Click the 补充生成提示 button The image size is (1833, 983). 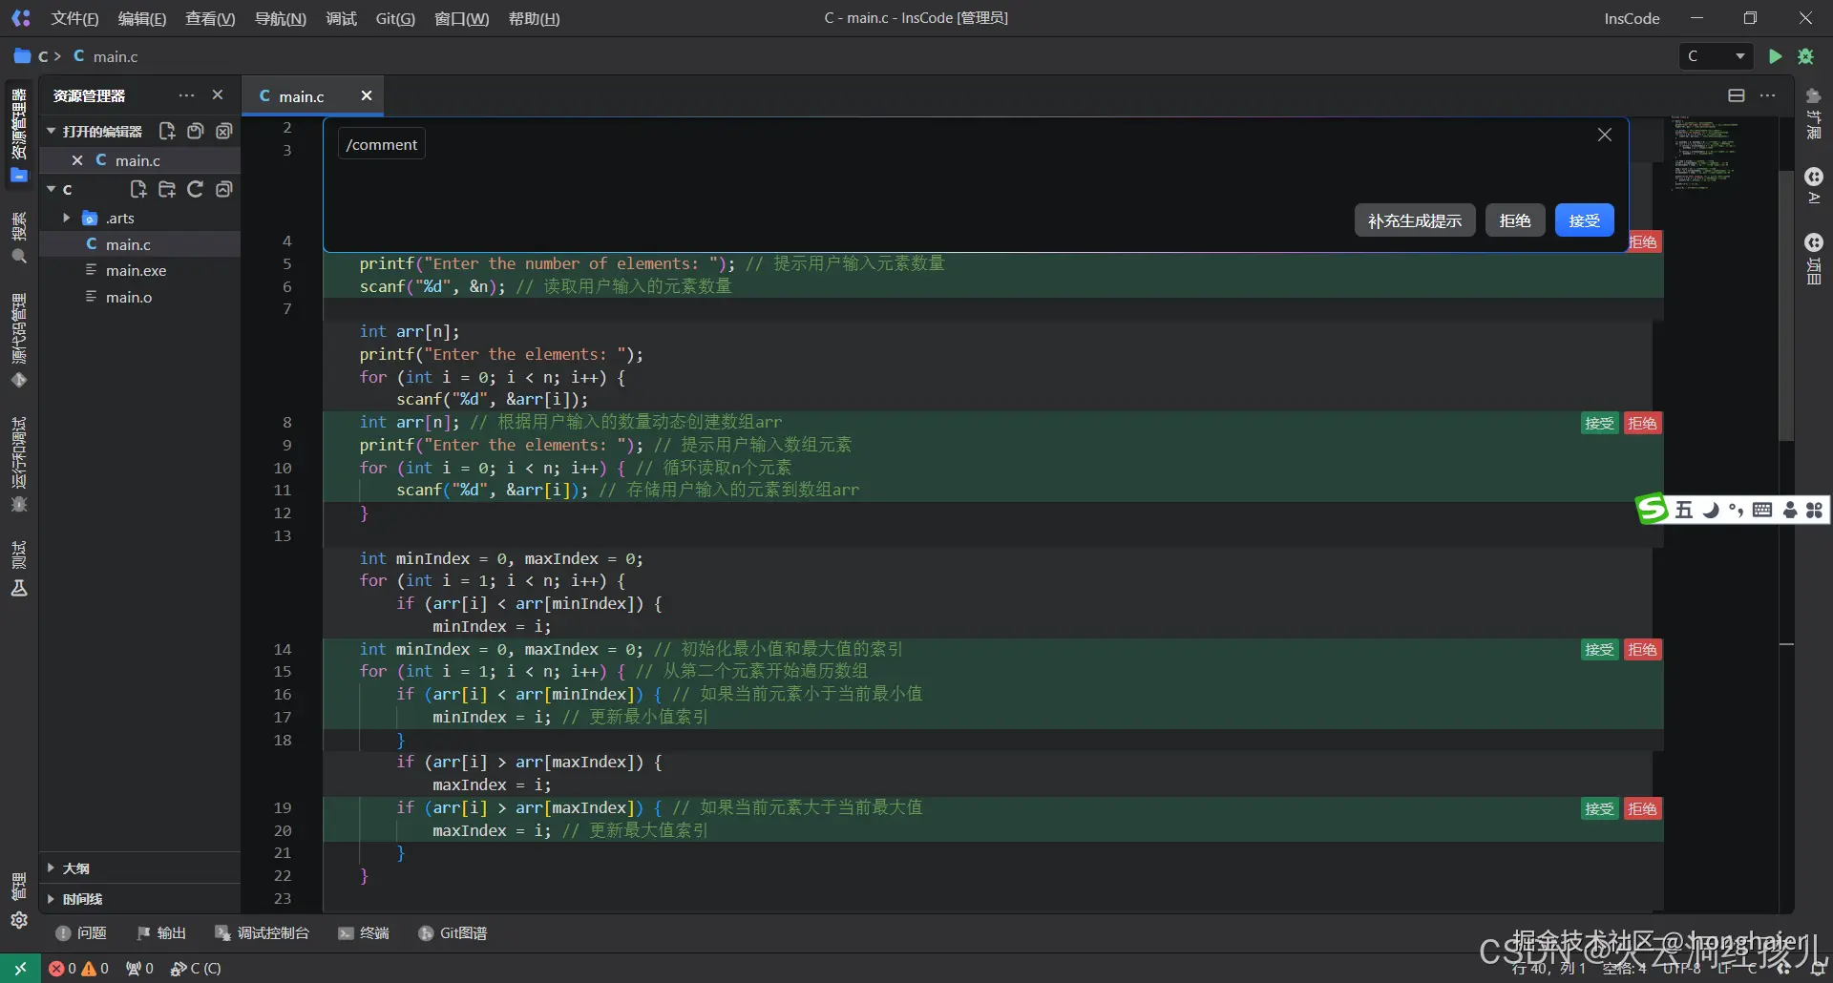[1414, 220]
